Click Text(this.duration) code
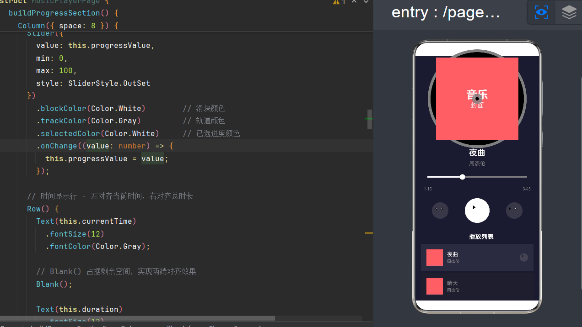The height and width of the screenshot is (327, 582). pyautogui.click(x=79, y=310)
